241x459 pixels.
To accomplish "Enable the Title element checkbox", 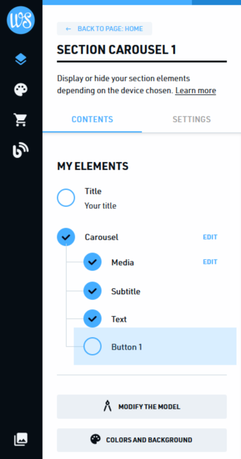I will [66, 197].
